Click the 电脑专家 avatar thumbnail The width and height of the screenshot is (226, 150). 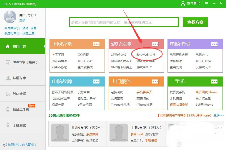60,133
